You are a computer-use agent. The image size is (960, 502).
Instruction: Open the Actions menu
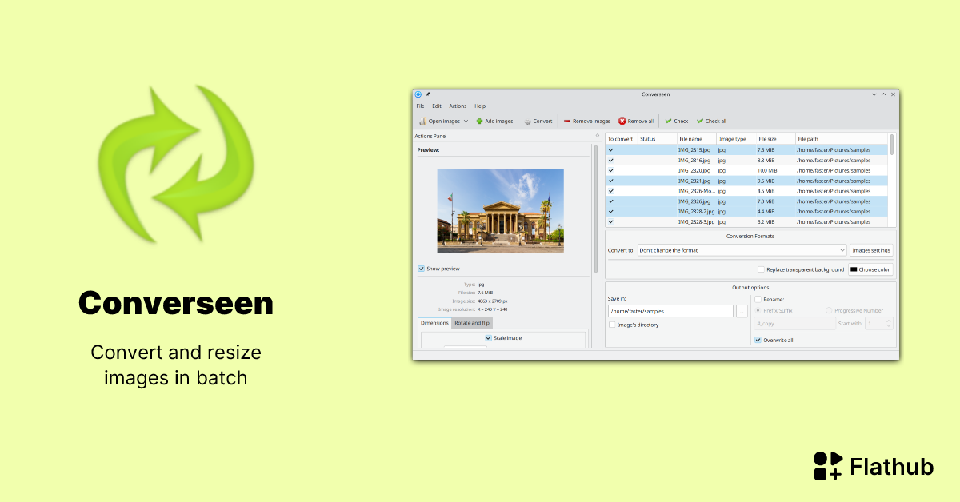458,106
